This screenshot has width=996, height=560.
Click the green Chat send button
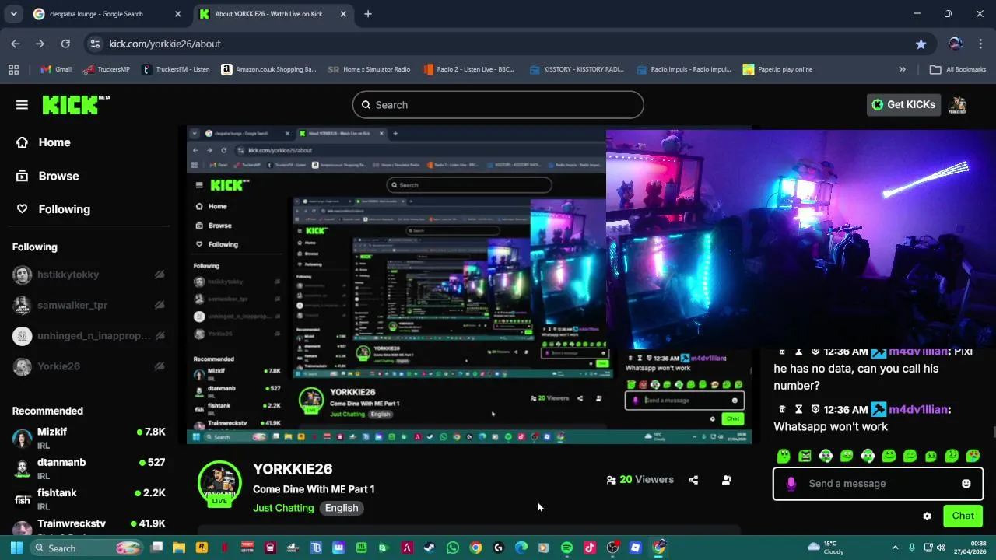963,516
